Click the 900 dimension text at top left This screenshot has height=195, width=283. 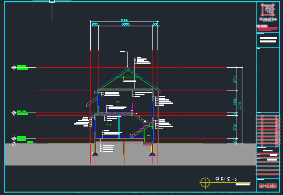point(94,24)
